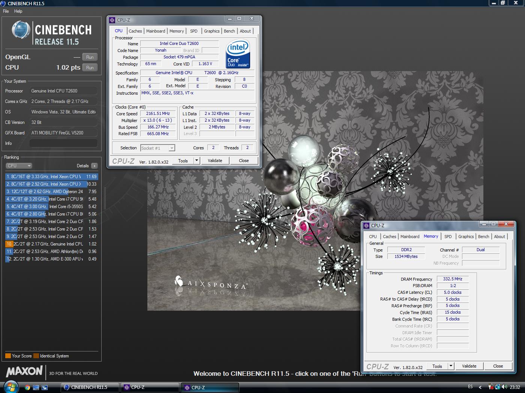Viewport: 525px width, 393px height.
Task: Click the processor Name field Intel Core Duo T2600
Action: 179,43
